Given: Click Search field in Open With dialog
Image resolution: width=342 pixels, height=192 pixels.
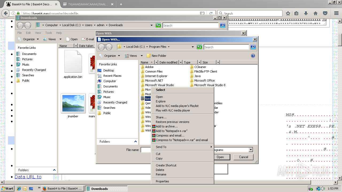Looking at the screenshot, I should coord(226,47).
